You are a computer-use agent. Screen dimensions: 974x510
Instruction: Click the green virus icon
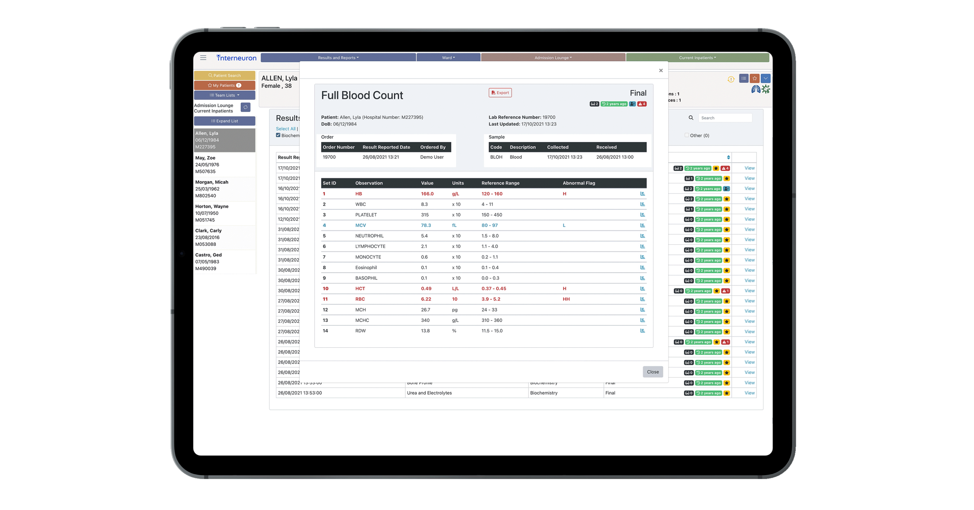(766, 89)
